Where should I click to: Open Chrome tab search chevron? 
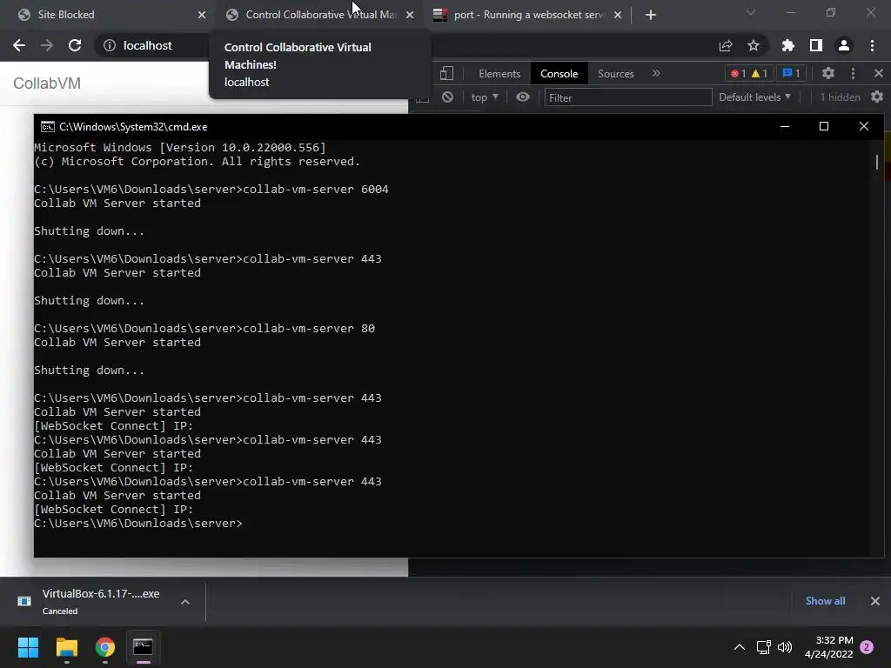pyautogui.click(x=751, y=12)
